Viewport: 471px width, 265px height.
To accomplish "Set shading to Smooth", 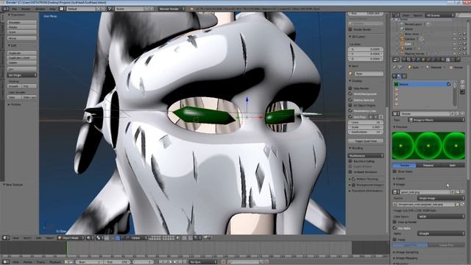I will click(x=15, y=86).
